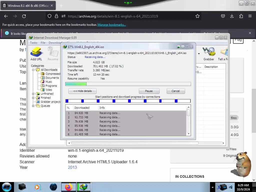Screen dimensions: 256x192
Task: Click the connections list scroll-down arrow
Action: tap(188, 134)
